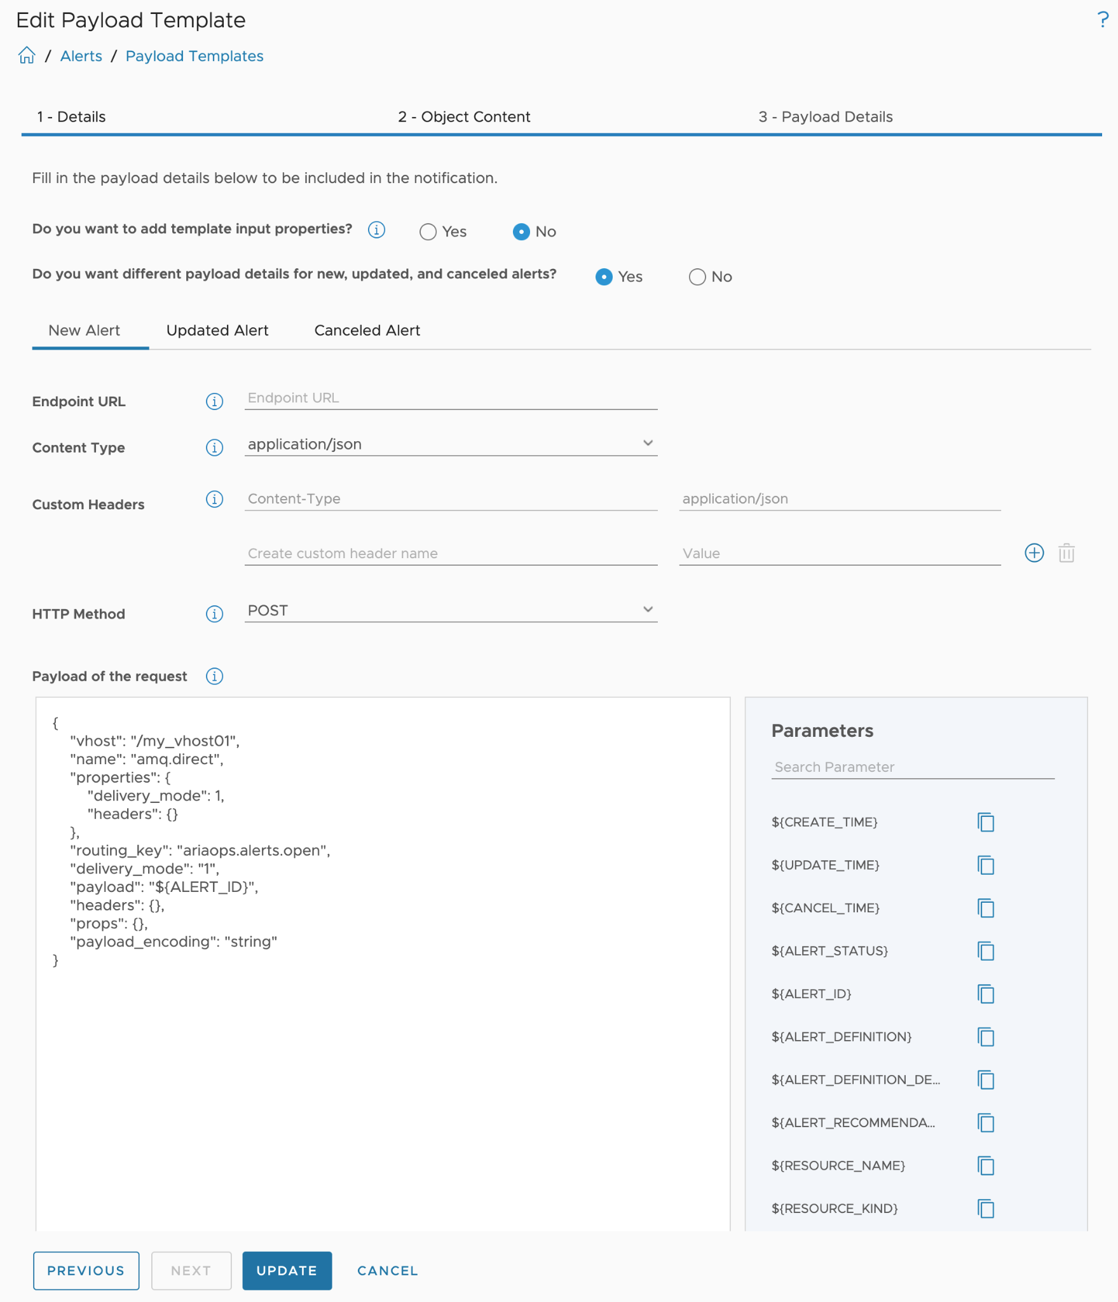Focus the Endpoint URL input field
Image resolution: width=1118 pixels, height=1302 pixels.
pyautogui.click(x=451, y=398)
